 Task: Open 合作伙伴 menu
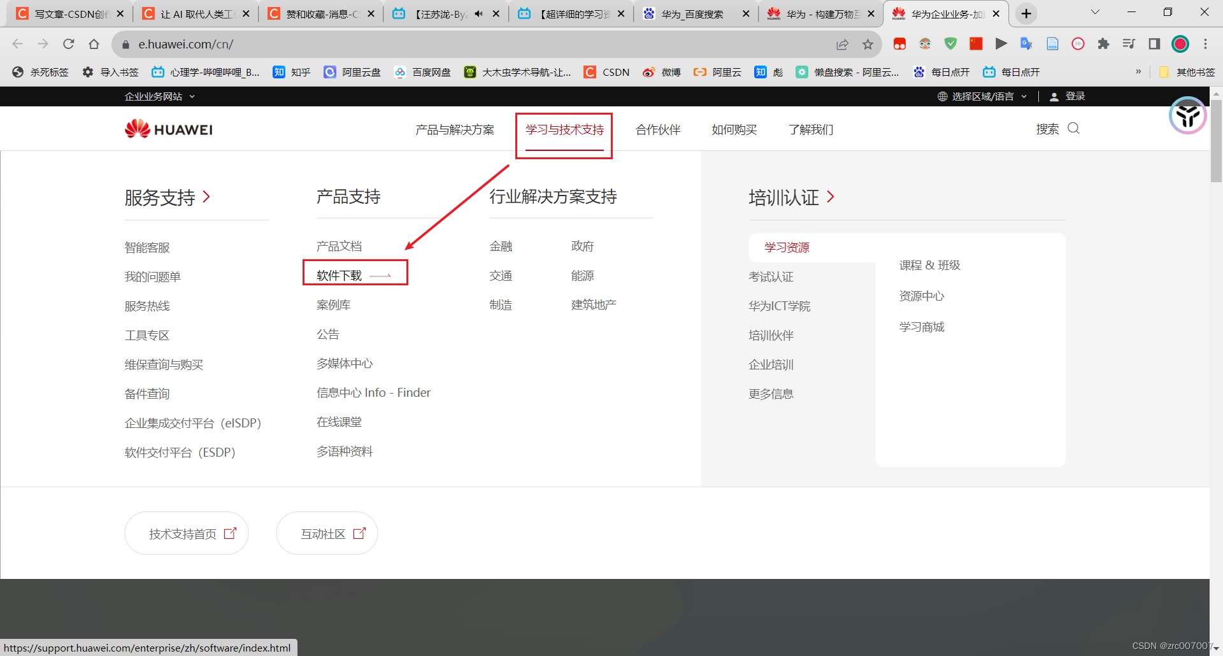point(658,129)
